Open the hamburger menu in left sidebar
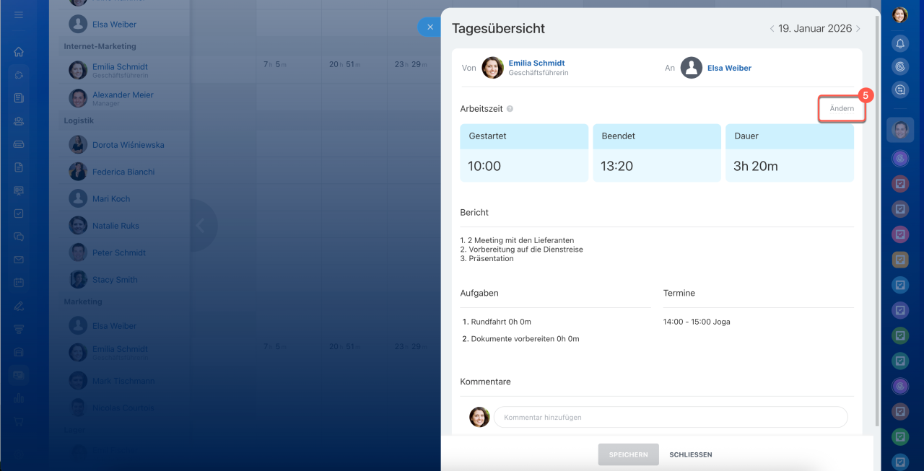Image resolution: width=924 pixels, height=471 pixels. 19,14
